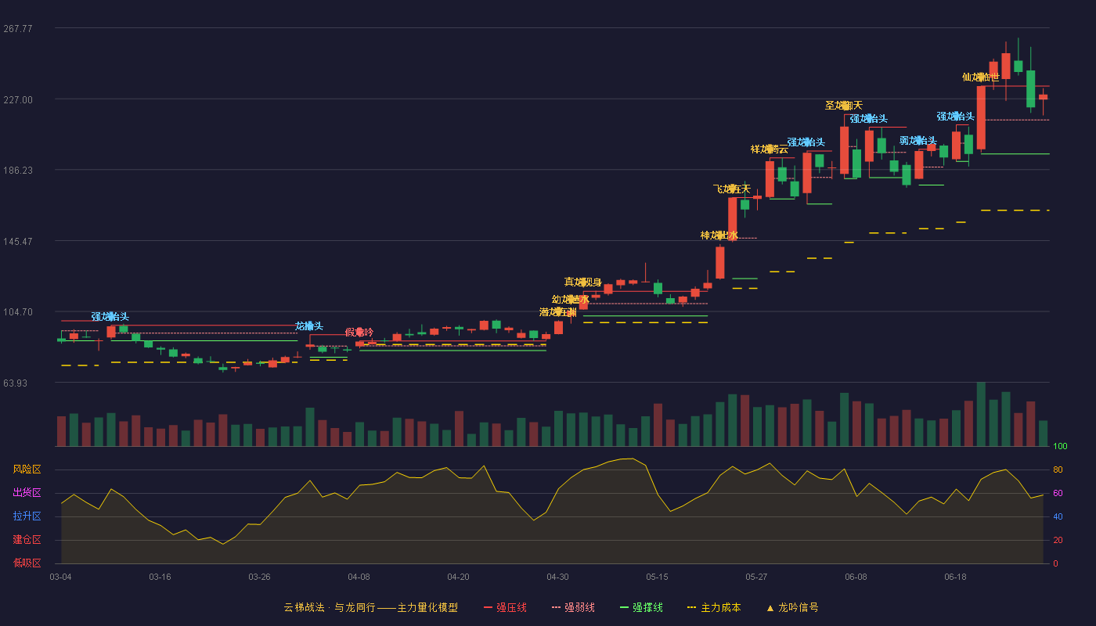Click the 03-16 date label

(160, 577)
